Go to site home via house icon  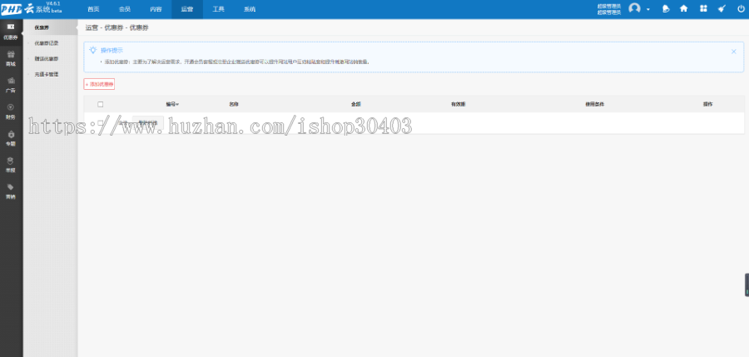683,8
